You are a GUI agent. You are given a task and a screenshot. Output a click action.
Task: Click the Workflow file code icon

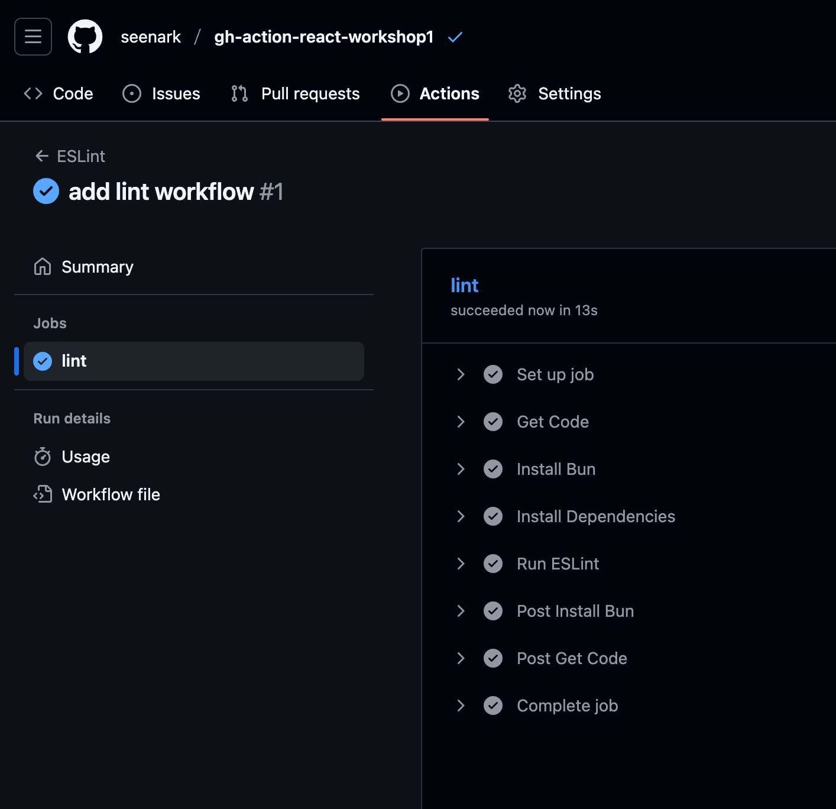click(43, 494)
